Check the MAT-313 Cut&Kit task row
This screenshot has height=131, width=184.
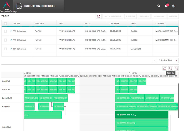pyautogui.click(x=6, y=31)
